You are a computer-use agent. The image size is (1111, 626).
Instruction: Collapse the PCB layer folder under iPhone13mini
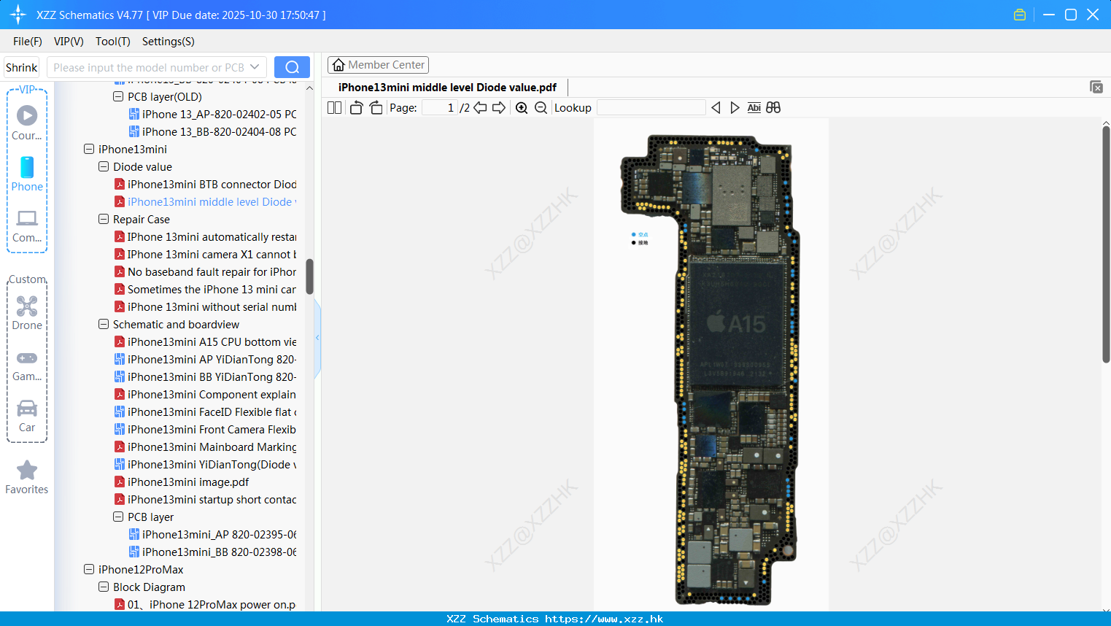click(118, 517)
